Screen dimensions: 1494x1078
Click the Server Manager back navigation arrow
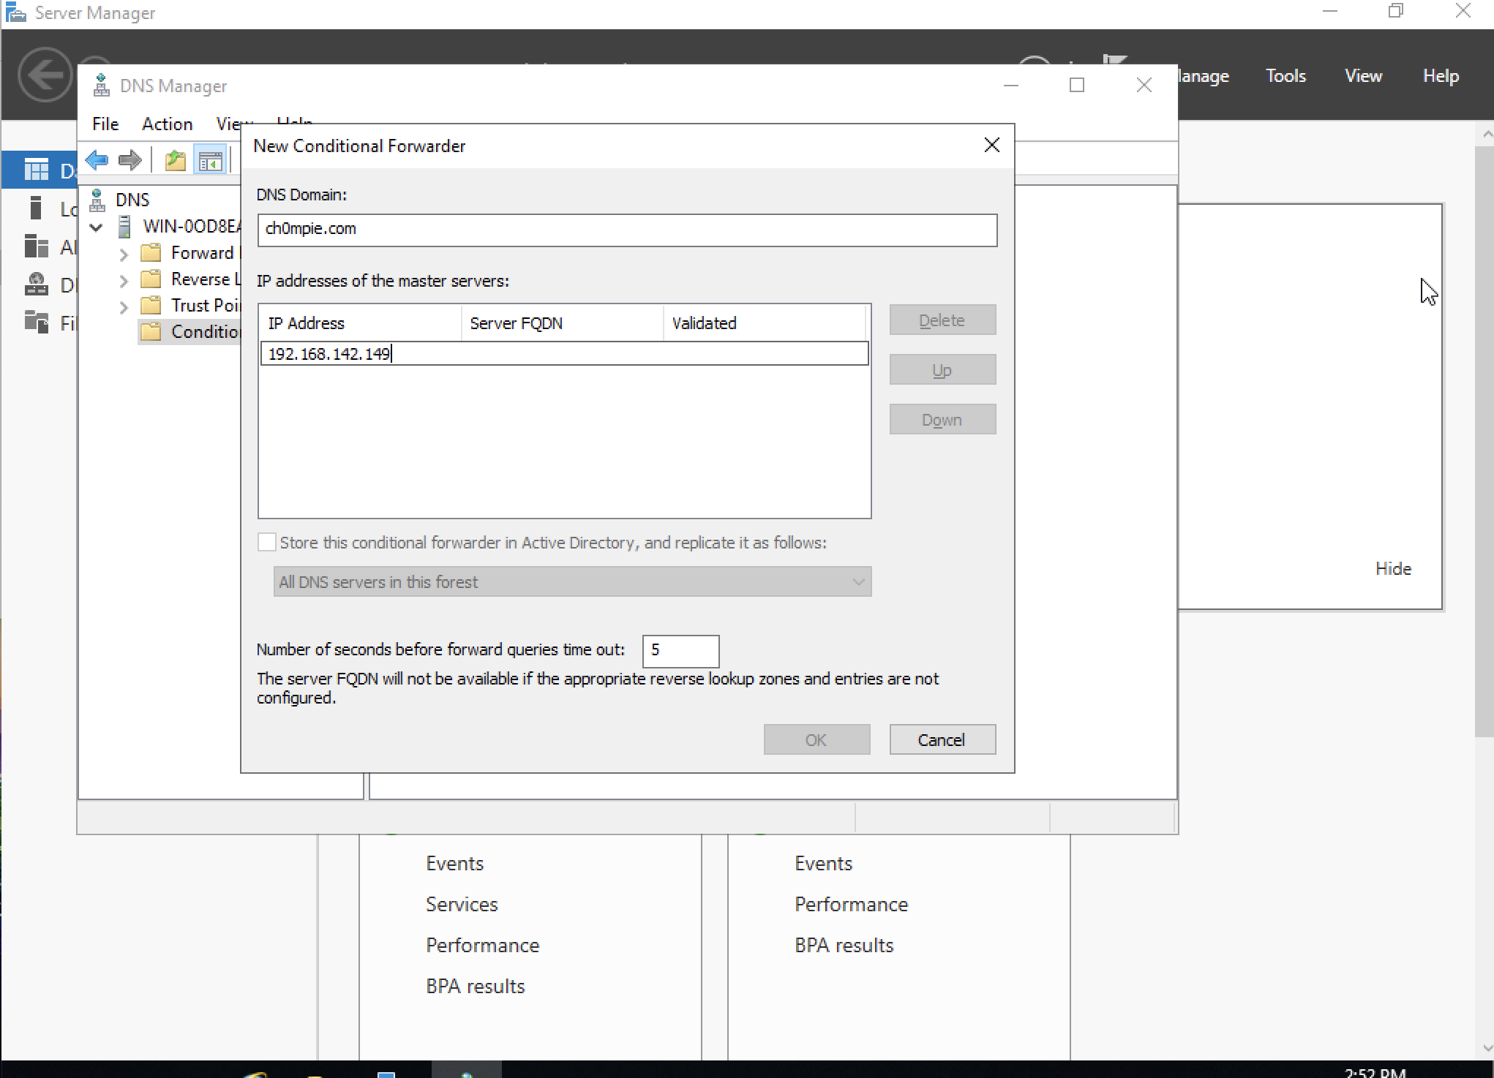point(44,75)
